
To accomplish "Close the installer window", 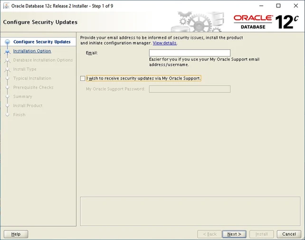I will (295, 6).
